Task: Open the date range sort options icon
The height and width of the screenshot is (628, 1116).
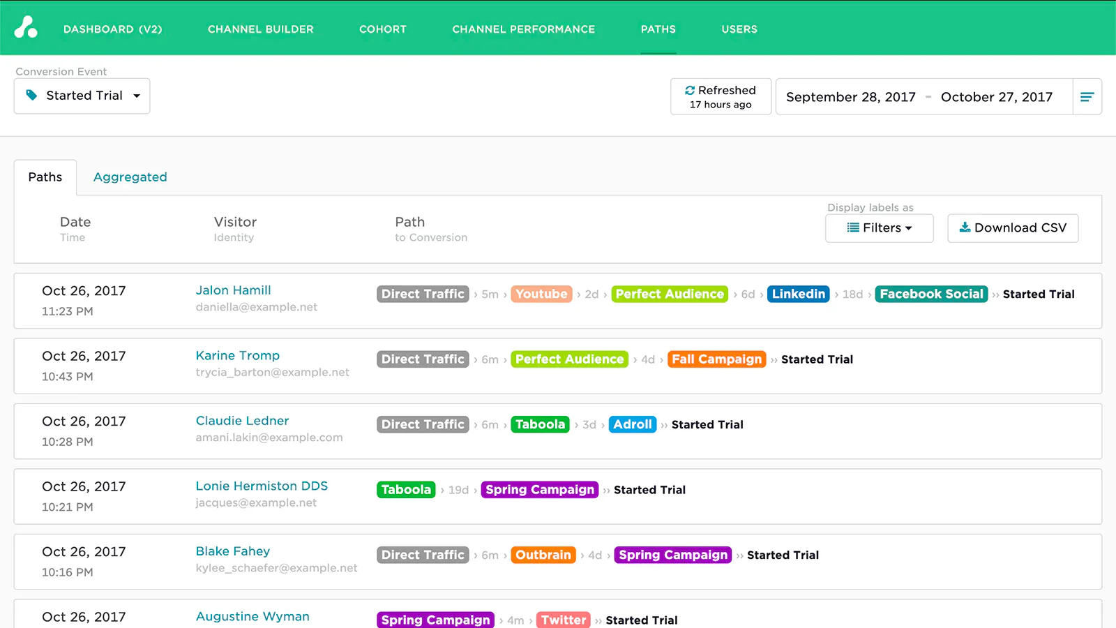Action: (1087, 97)
